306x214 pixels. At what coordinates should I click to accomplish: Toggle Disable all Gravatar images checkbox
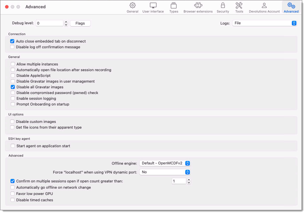click(x=13, y=87)
